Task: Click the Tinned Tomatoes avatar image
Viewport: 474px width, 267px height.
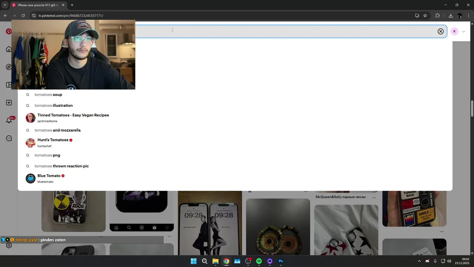Action: click(30, 118)
